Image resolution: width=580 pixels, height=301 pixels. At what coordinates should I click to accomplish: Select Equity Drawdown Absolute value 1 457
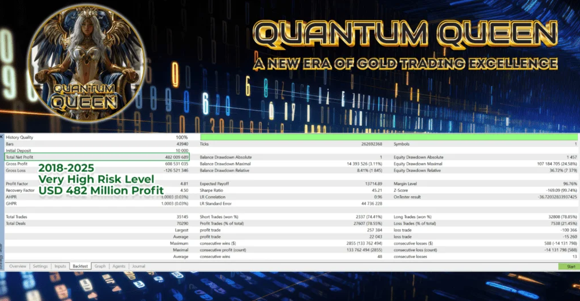571,157
